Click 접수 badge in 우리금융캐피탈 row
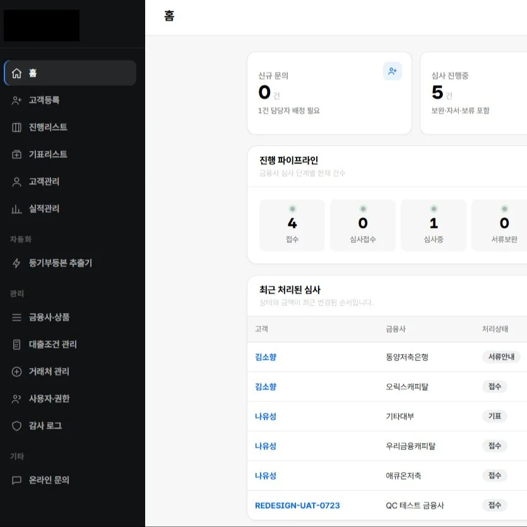The width and height of the screenshot is (527, 527). [x=495, y=446]
